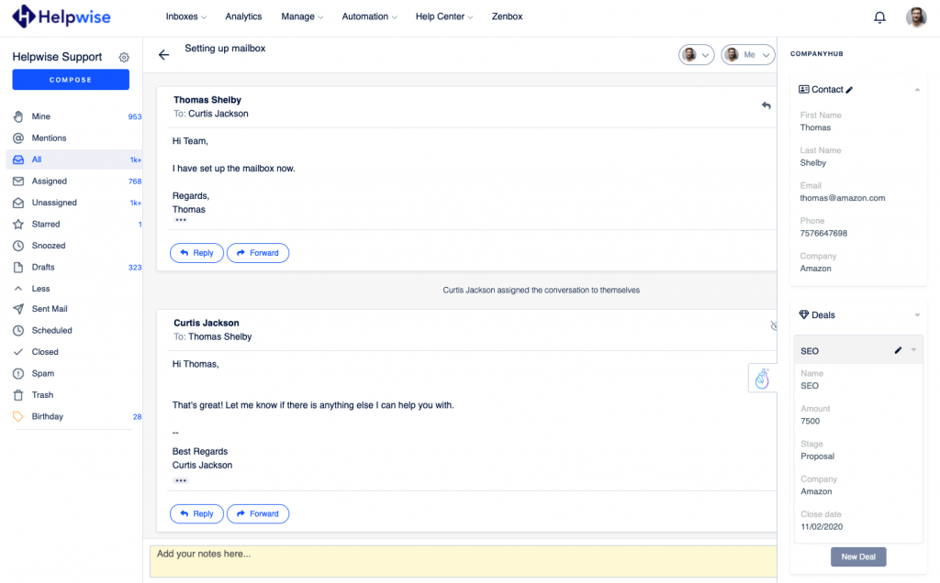Open the Starred folder
940x583 pixels.
click(46, 224)
